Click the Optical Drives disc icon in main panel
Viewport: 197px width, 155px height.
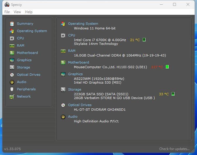[63, 105]
